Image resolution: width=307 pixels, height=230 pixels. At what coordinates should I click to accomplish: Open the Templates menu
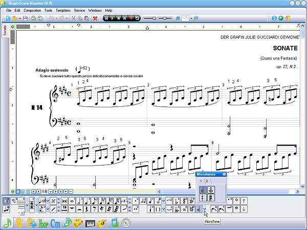point(63,10)
